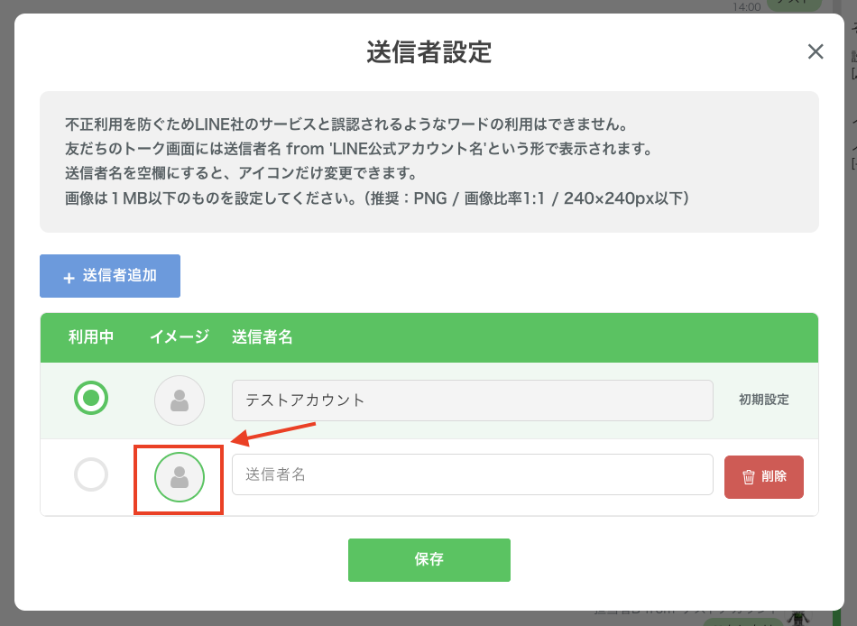The width and height of the screenshot is (857, 626).
Task: Click the 利用中 column header
Action: point(91,337)
